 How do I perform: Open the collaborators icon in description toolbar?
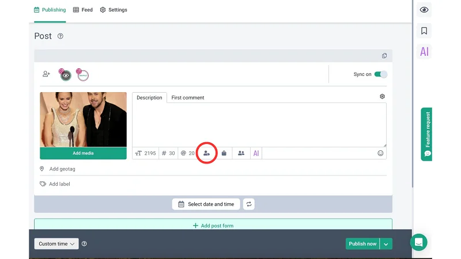pos(241,154)
